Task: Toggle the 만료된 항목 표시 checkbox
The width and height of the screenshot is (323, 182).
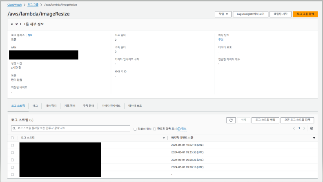Action: (154, 129)
